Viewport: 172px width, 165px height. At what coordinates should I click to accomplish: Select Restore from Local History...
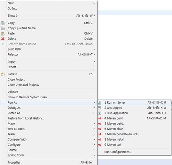[x=49, y=118]
